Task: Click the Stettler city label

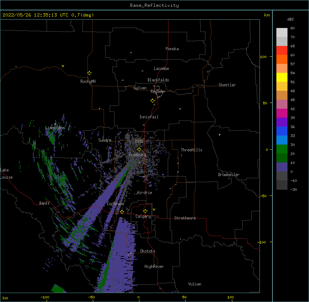Action: pos(227,85)
